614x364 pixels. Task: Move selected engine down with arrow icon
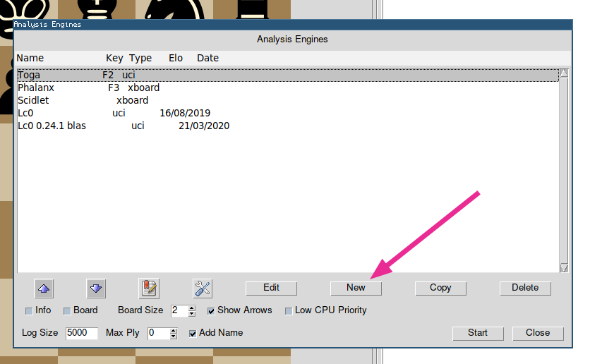(97, 288)
